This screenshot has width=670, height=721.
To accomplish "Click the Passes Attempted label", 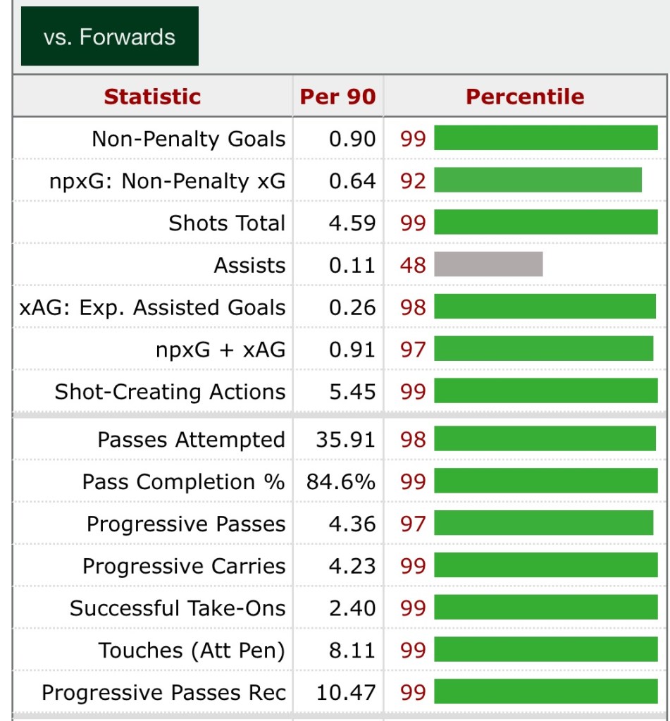I will pyautogui.click(x=191, y=440).
